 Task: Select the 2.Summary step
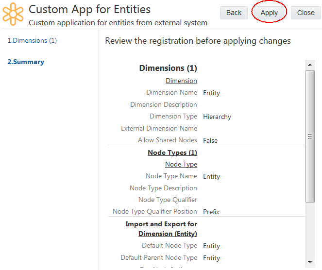point(26,62)
